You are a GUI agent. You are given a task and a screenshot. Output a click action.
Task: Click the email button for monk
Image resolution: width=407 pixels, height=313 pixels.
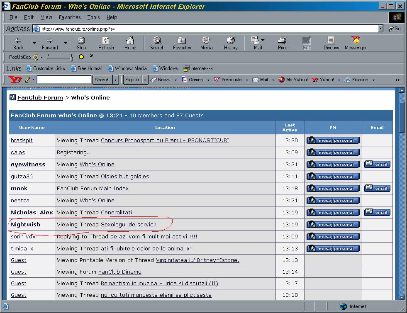tap(377, 188)
